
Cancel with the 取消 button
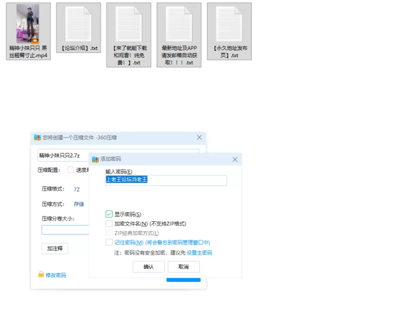183,267
